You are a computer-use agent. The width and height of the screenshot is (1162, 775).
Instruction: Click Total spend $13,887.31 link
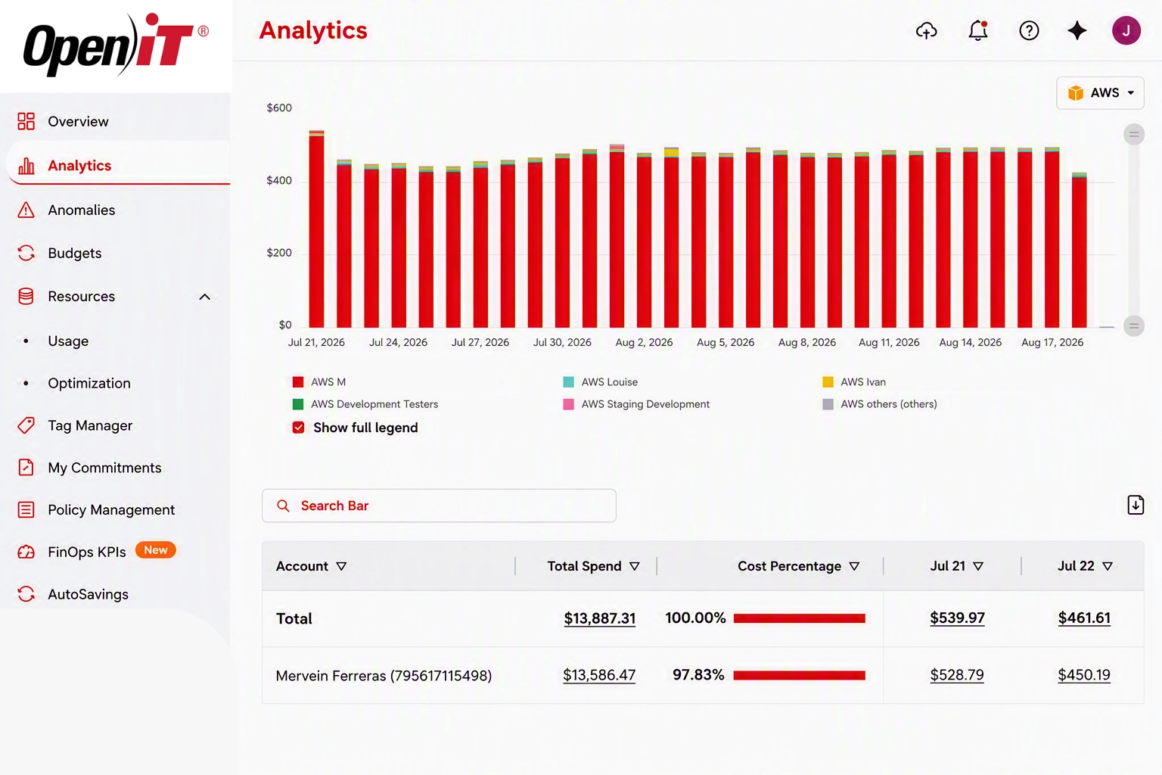(599, 618)
